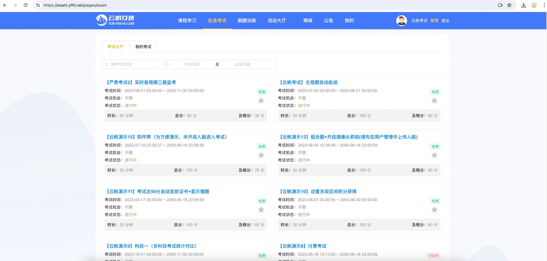Click 退出 to log out

click(445, 20)
